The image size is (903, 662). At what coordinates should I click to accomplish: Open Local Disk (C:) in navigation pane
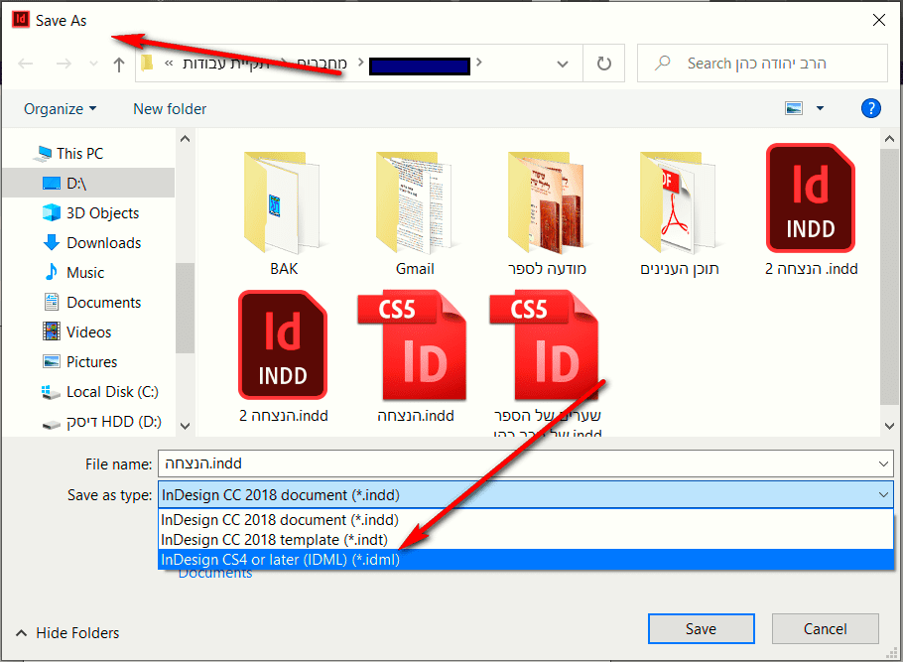pyautogui.click(x=100, y=392)
